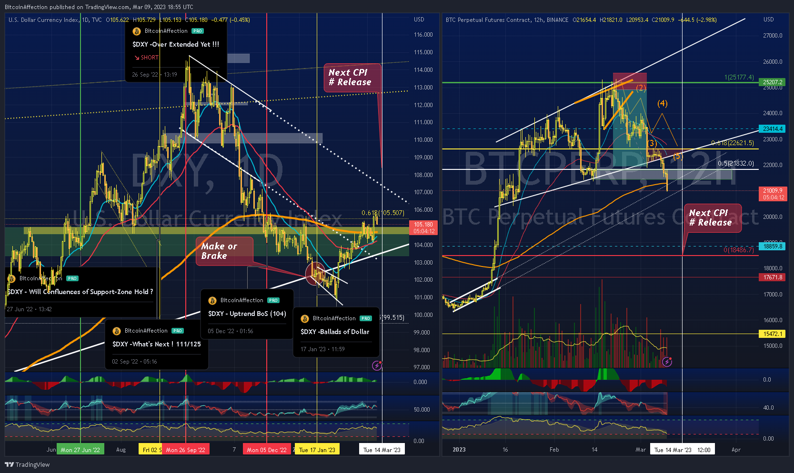The image size is (794, 473).
Task: Select the 'Mon 27 Jun '22' green date marker
Action: 80,450
